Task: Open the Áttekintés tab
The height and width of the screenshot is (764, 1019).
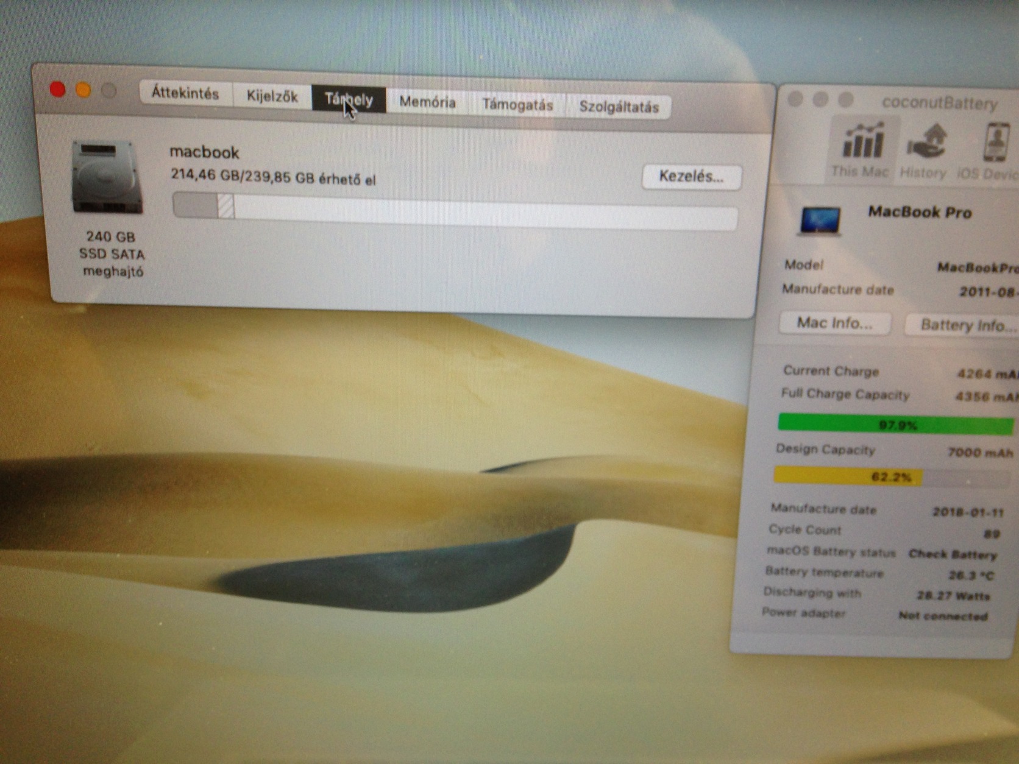Action: click(185, 93)
